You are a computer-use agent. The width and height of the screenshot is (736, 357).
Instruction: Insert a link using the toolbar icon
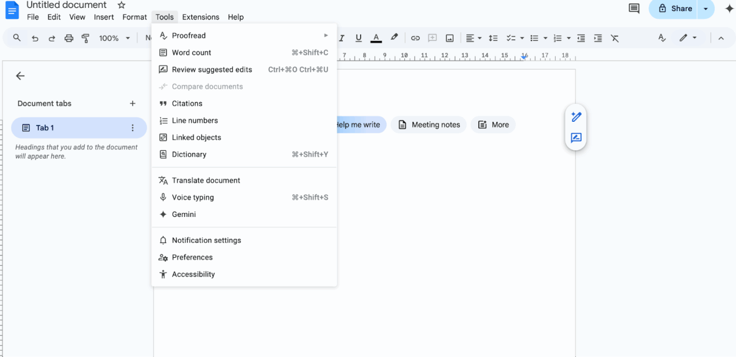coord(415,38)
